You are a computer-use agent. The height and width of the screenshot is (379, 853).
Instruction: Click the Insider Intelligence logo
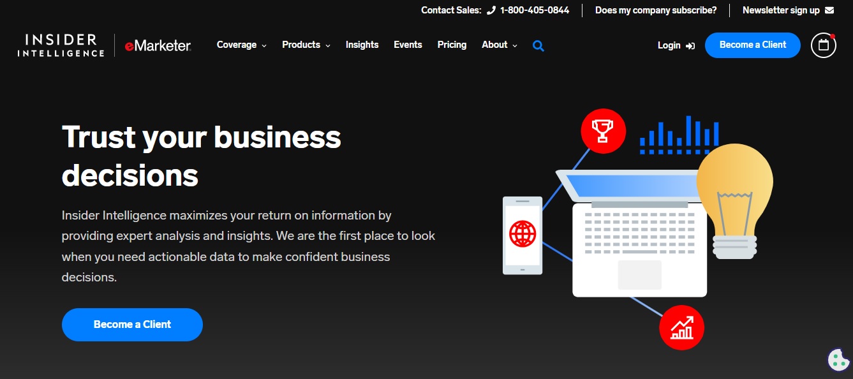[61, 45]
